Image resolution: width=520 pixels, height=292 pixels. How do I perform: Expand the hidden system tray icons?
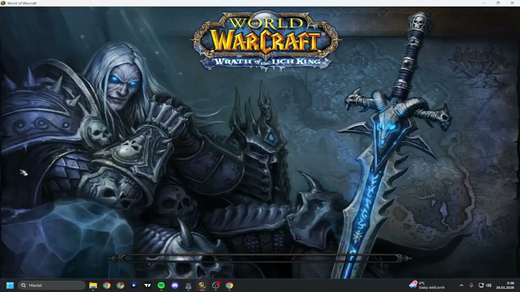(x=461, y=285)
